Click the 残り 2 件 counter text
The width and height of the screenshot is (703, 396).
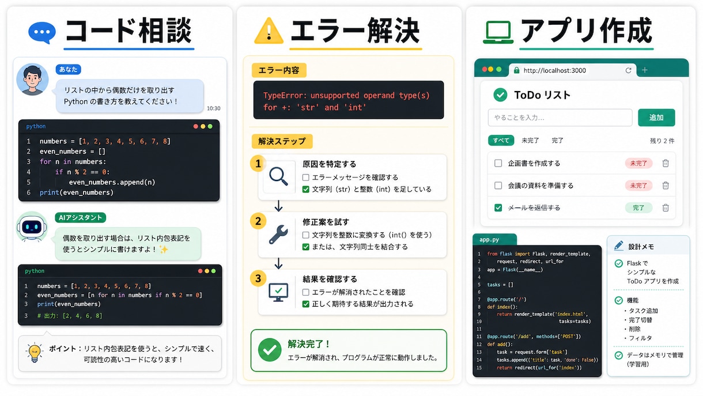pos(662,141)
